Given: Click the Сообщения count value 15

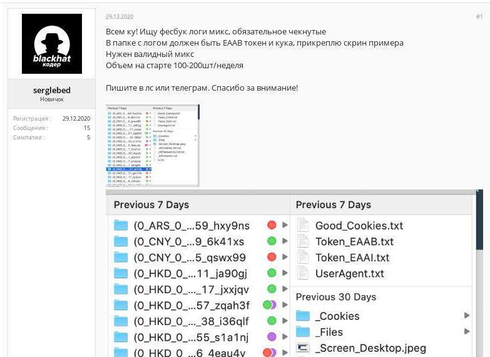Looking at the screenshot, I should tap(87, 128).
